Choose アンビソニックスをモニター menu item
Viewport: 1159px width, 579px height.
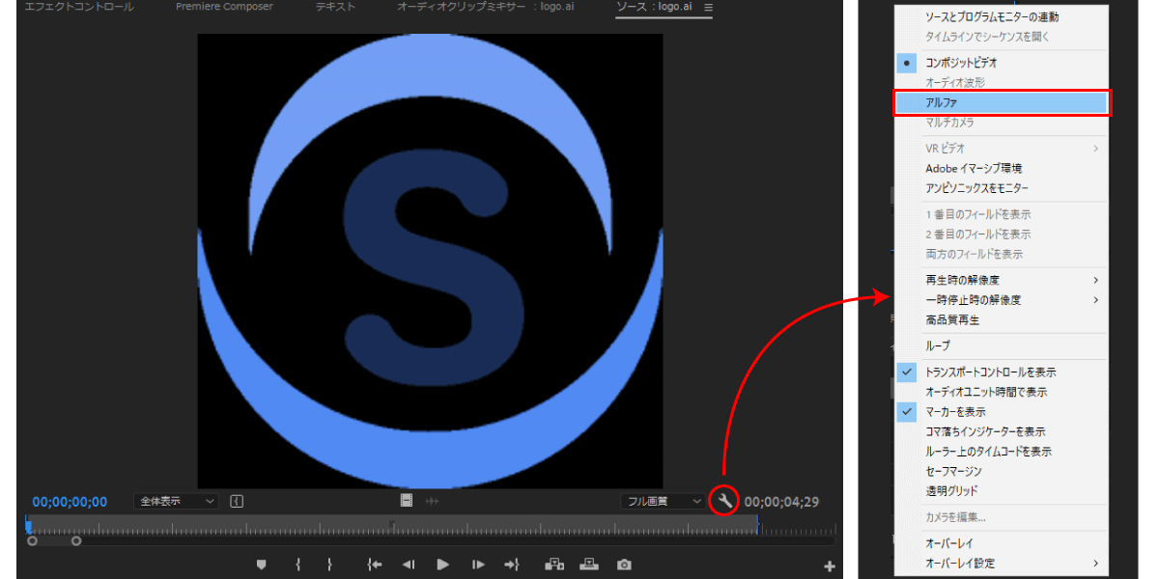click(x=1003, y=187)
